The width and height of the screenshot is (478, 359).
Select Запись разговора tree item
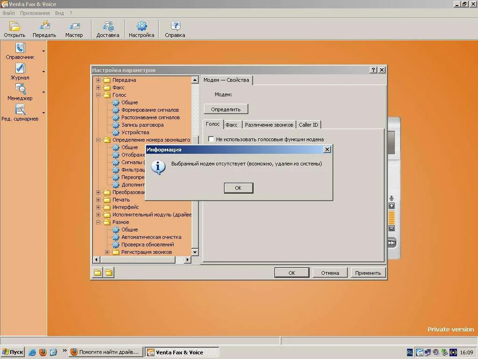pyautogui.click(x=142, y=125)
